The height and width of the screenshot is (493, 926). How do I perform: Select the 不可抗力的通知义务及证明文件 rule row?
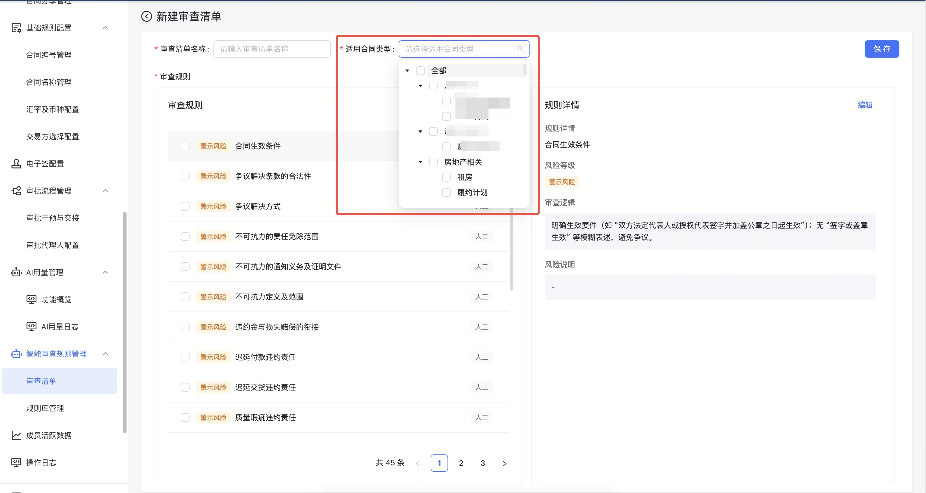[x=339, y=267]
